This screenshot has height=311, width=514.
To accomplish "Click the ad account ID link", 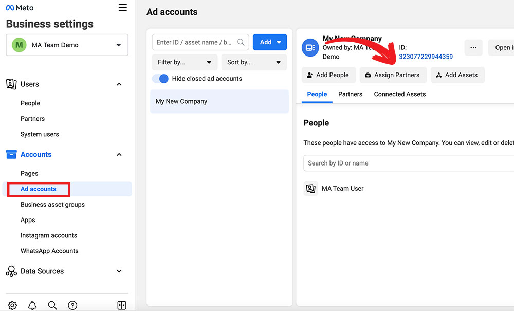I will (426, 57).
